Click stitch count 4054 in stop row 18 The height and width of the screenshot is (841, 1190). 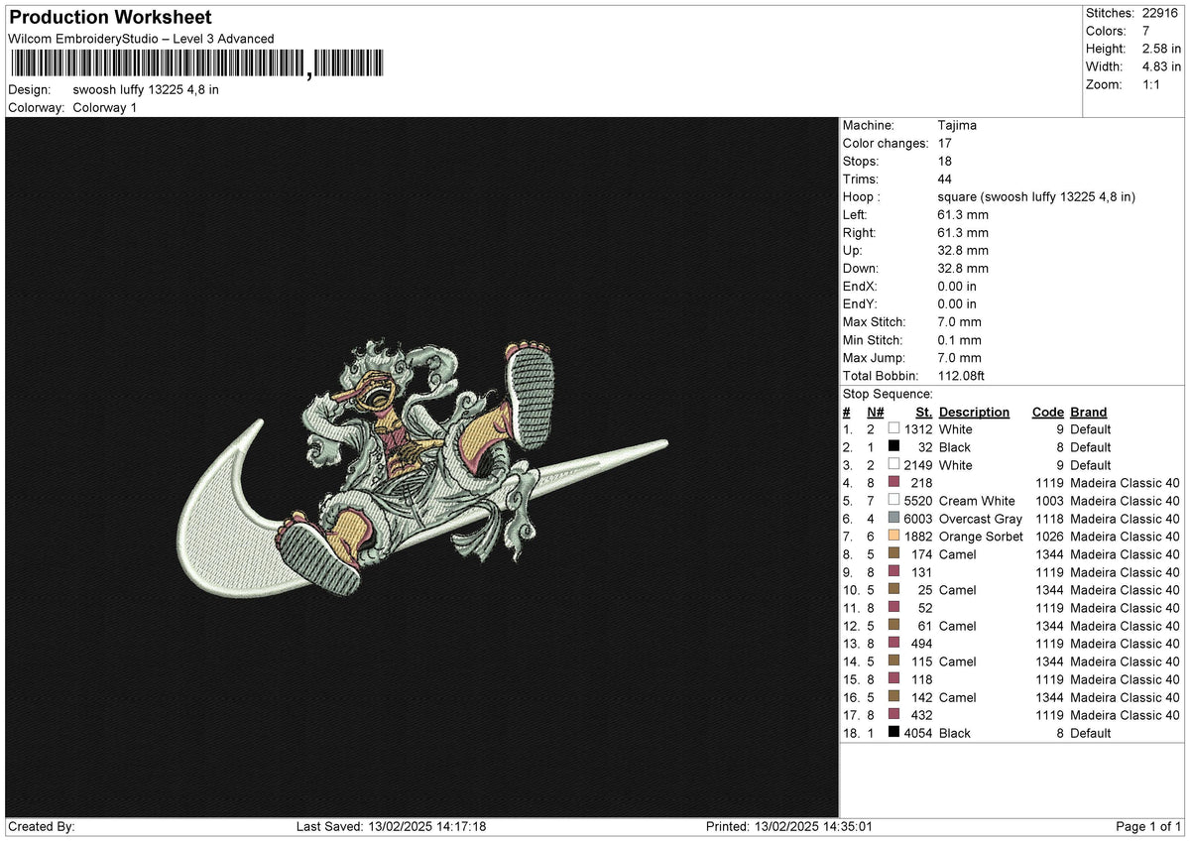pos(918,733)
